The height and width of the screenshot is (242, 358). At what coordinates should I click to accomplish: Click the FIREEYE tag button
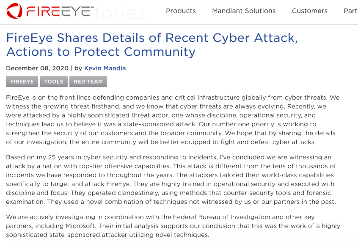(22, 82)
